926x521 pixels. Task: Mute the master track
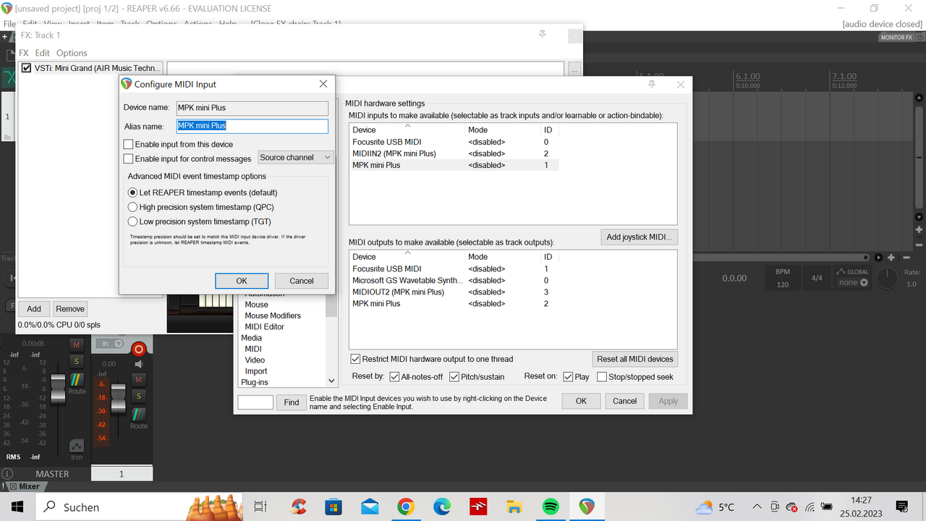(x=77, y=344)
